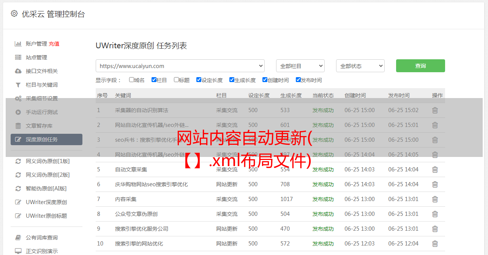Image resolution: width=488 pixels, height=255 pixels.
Task: Click 网站更新 column cell in row 9
Action: tap(227, 229)
